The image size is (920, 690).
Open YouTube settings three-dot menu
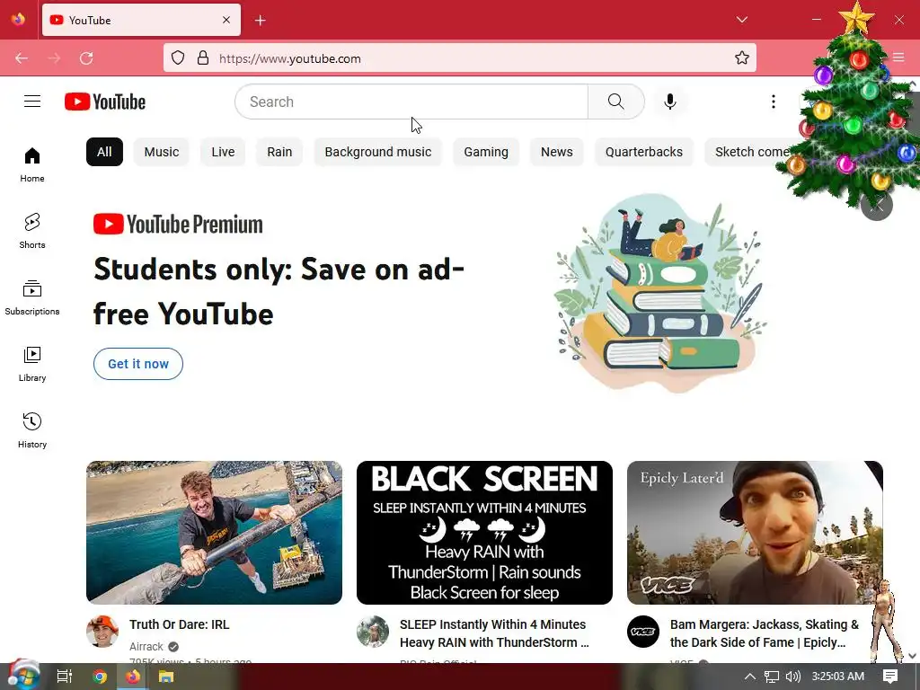coord(774,102)
